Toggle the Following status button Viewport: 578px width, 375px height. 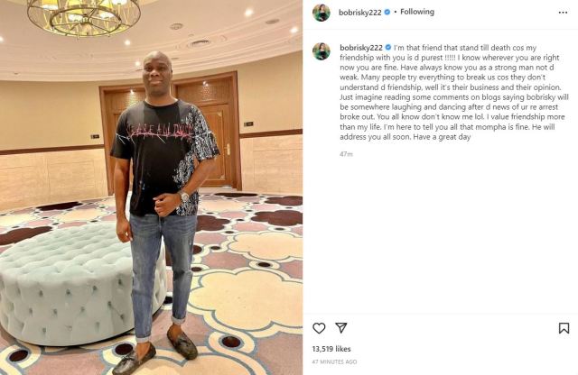pos(417,12)
